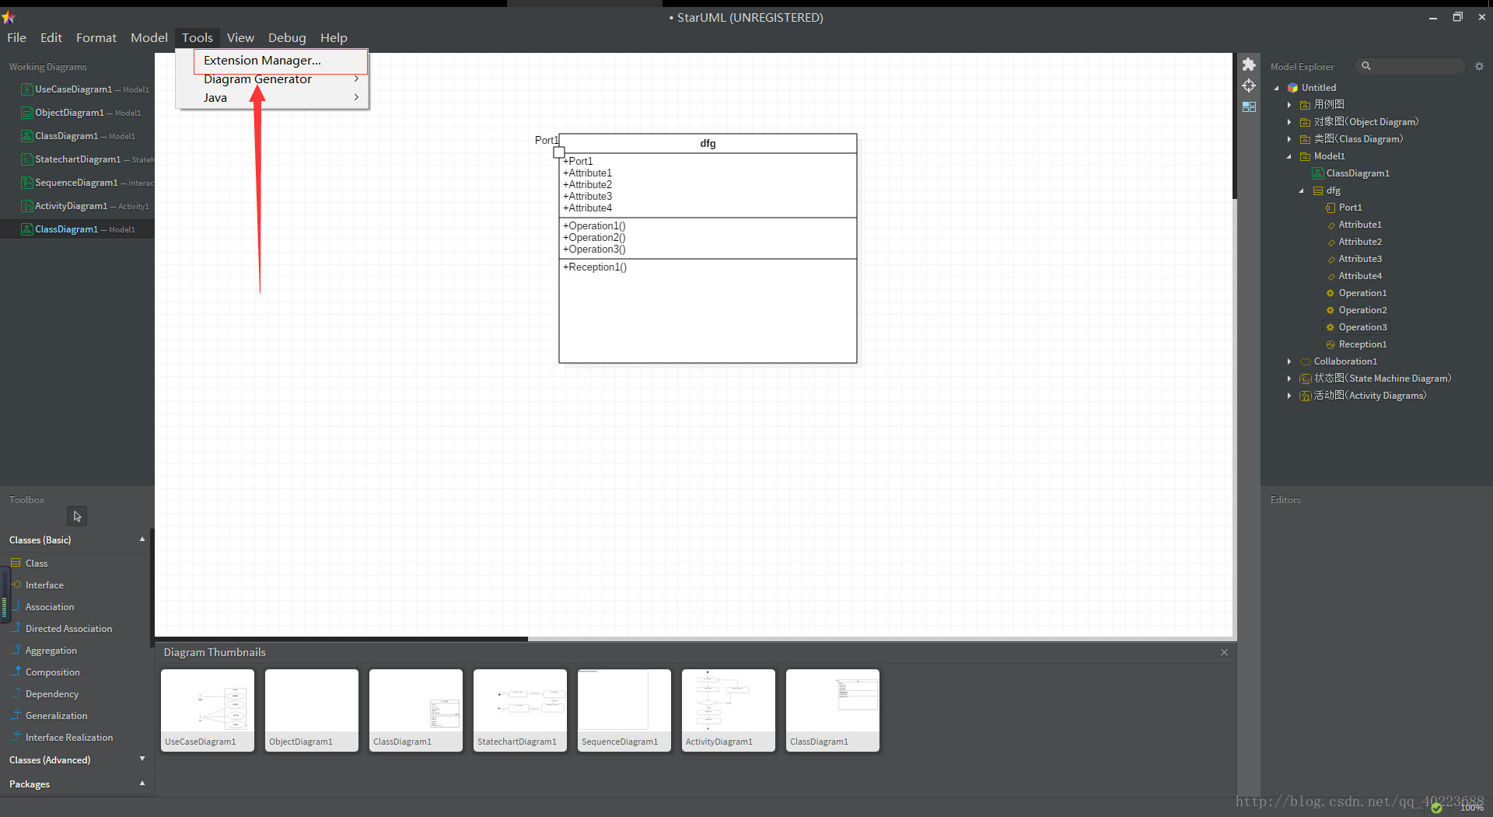Open the Java submenu in Tools
Image resolution: width=1493 pixels, height=817 pixels.
tap(271, 98)
